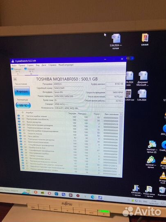Viewport: 166px width, 222px height.
Task: Click the Прошивка firmware field AM002C
Action: pyautogui.click(x=68, y=84)
